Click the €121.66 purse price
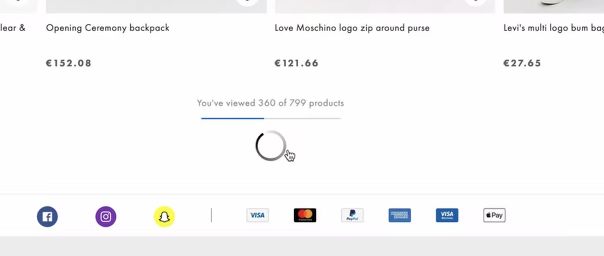Viewport: 604px width, 256px height. coord(297,63)
